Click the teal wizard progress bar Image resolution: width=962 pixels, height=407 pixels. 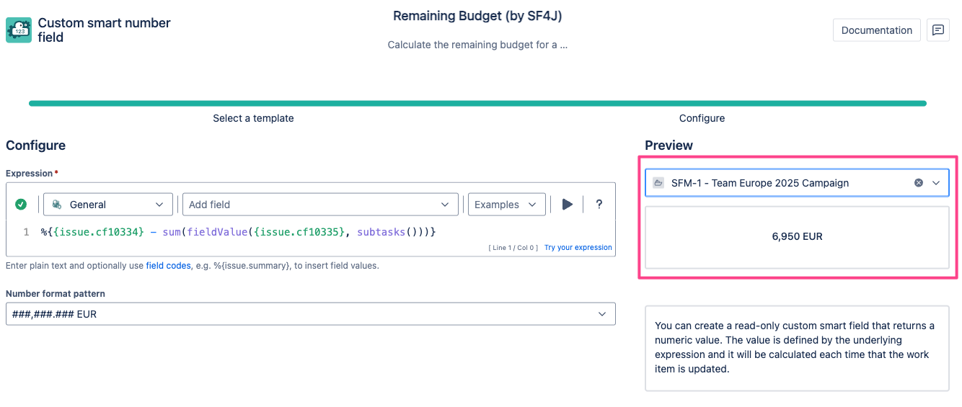477,104
